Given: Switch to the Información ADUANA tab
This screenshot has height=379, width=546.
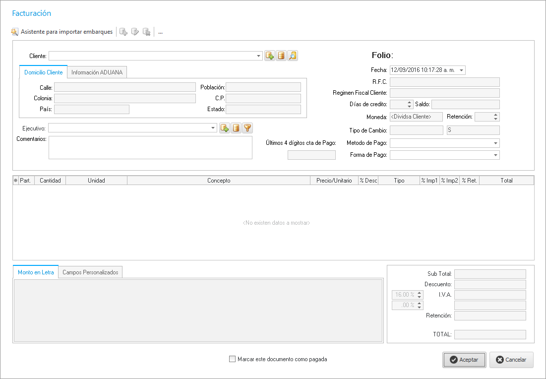Looking at the screenshot, I should click(97, 72).
